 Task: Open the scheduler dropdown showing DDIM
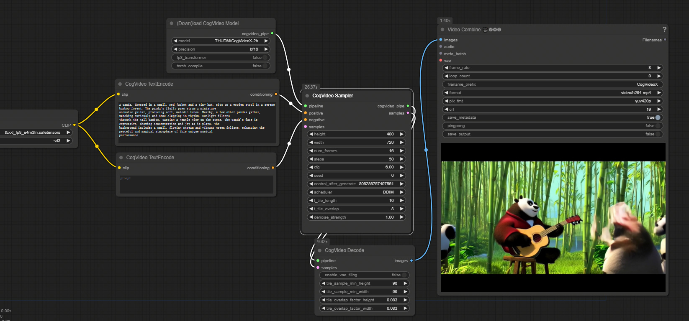[356, 192]
